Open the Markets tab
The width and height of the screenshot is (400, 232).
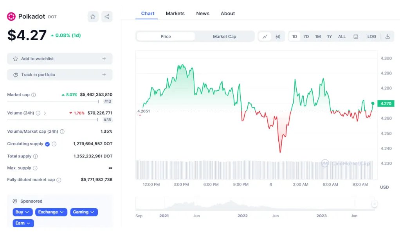tap(175, 13)
